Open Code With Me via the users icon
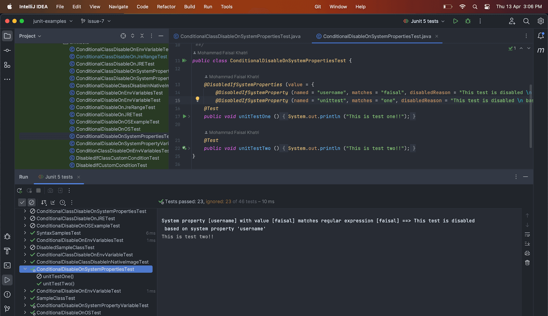Image resolution: width=548 pixels, height=316 pixels. [x=512, y=21]
